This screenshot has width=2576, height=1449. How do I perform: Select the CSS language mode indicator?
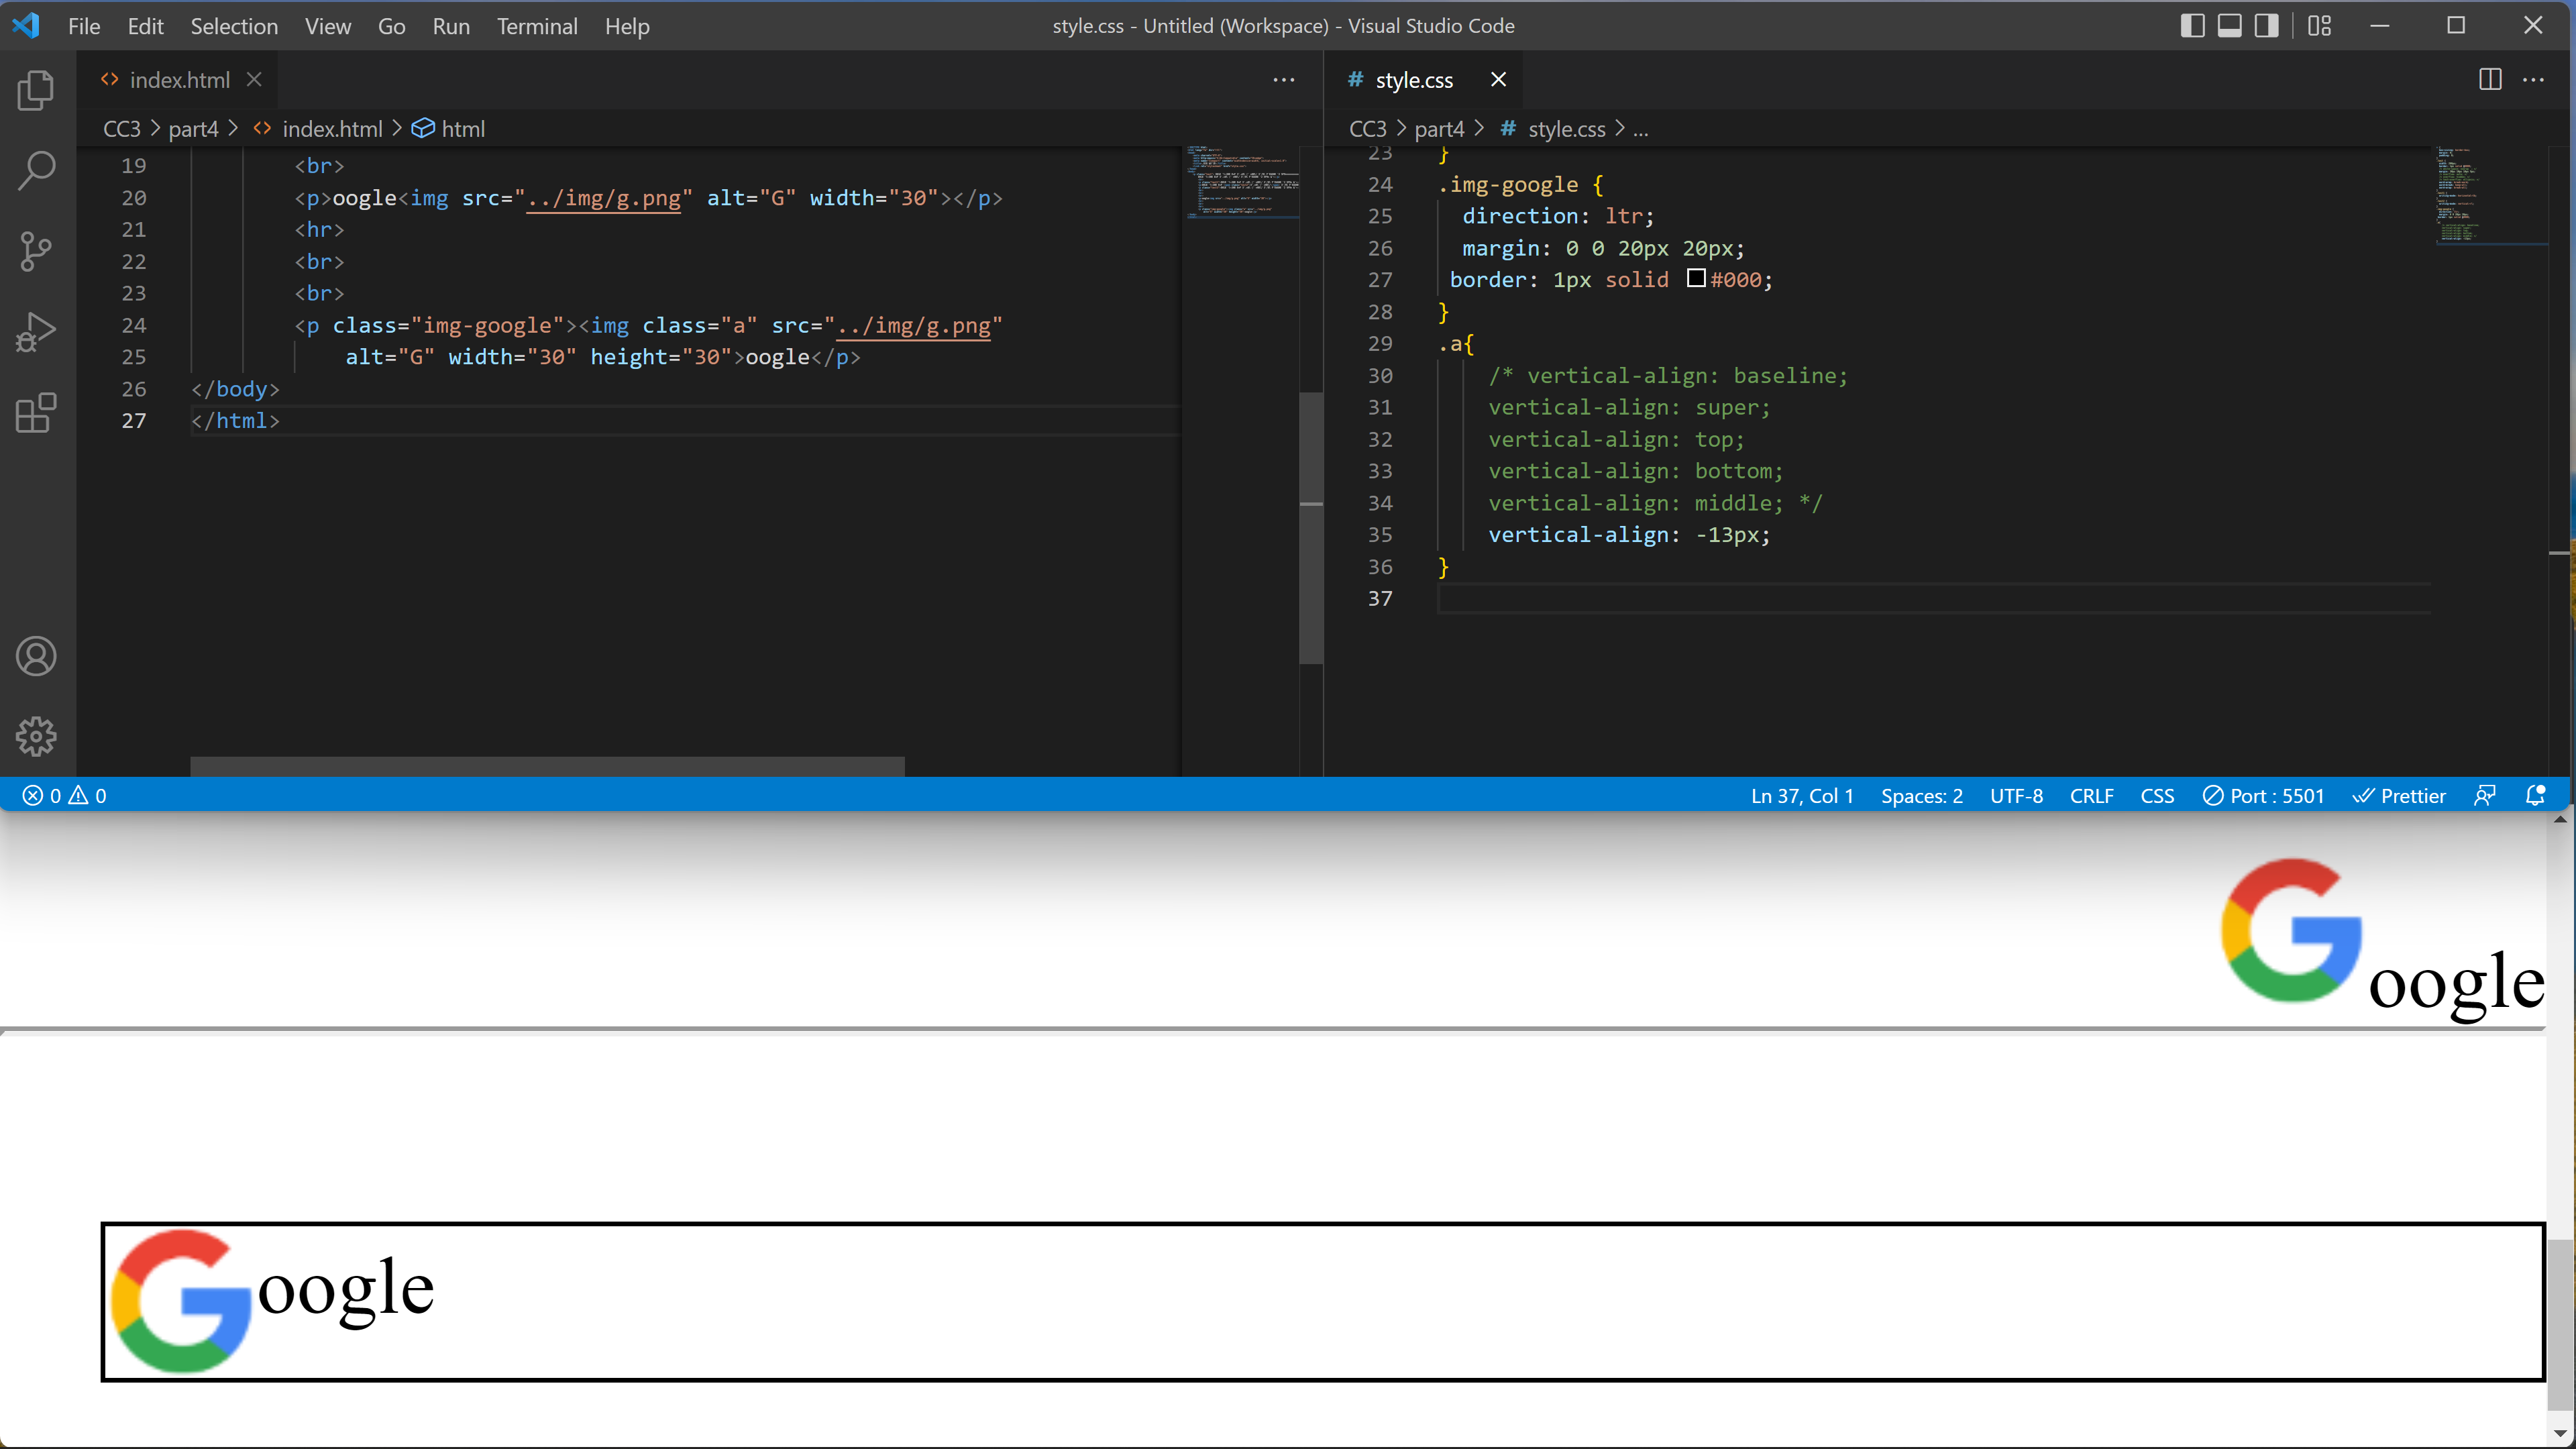tap(2157, 796)
